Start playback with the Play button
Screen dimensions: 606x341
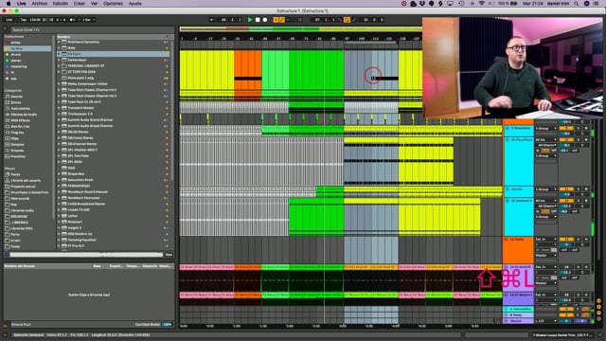click(x=250, y=20)
